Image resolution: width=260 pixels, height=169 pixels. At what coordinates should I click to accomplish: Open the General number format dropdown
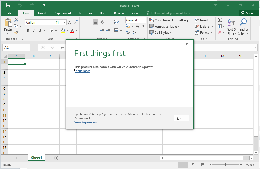point(144,20)
